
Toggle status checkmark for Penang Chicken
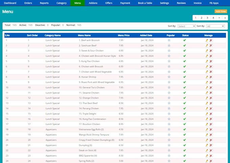pos(185,109)
